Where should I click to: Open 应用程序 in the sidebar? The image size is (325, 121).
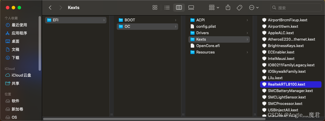pos(19,33)
